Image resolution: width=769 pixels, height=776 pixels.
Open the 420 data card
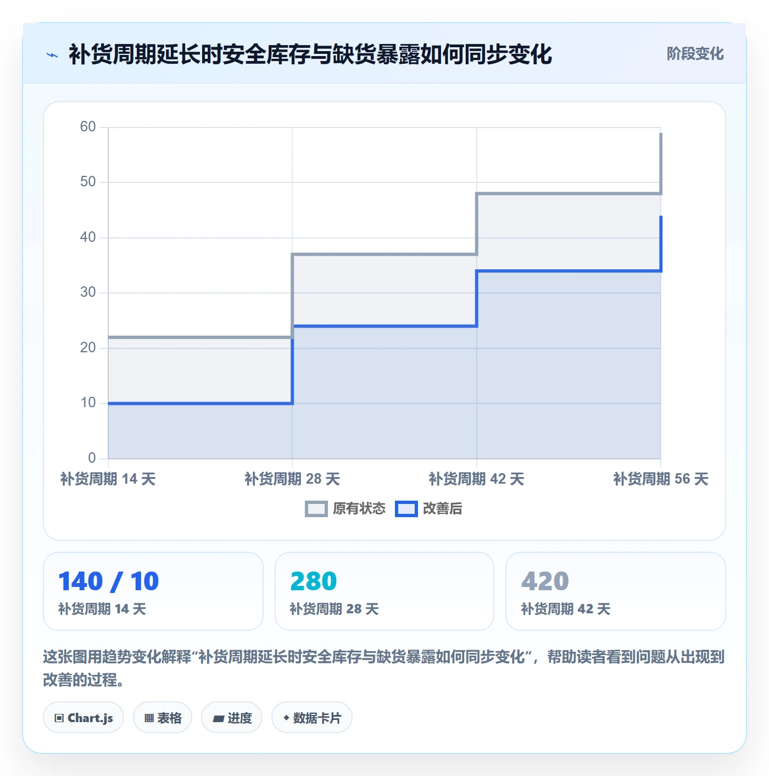(x=616, y=591)
